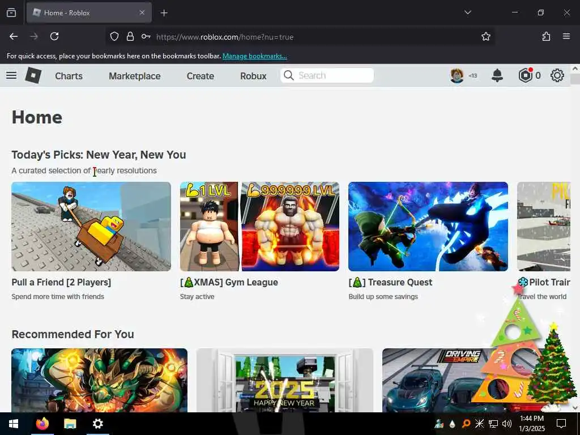Screen dimensions: 580x435
Task: Open Windows Settings from taskbar
Action: [x=97, y=424]
